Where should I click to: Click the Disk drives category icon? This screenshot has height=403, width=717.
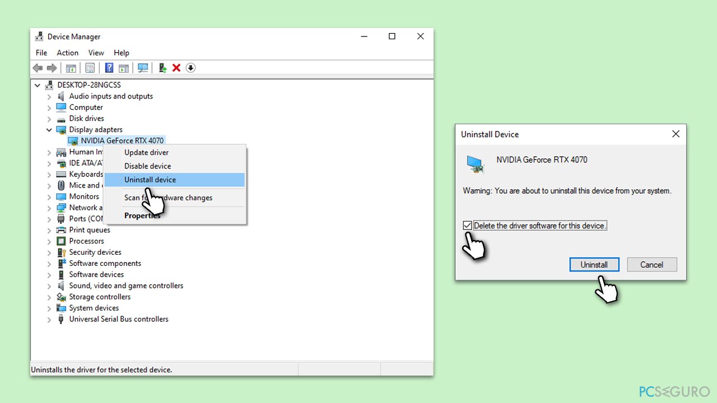pyautogui.click(x=61, y=119)
